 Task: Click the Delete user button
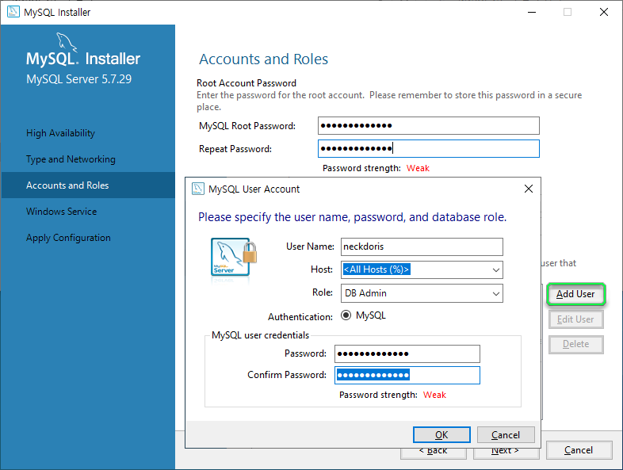[x=575, y=344]
